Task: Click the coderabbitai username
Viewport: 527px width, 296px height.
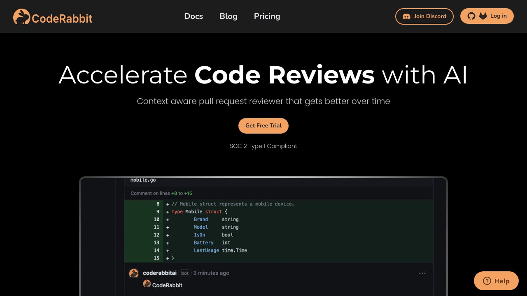Action: 160,273
